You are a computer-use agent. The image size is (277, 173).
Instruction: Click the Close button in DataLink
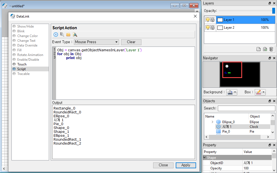(163, 165)
